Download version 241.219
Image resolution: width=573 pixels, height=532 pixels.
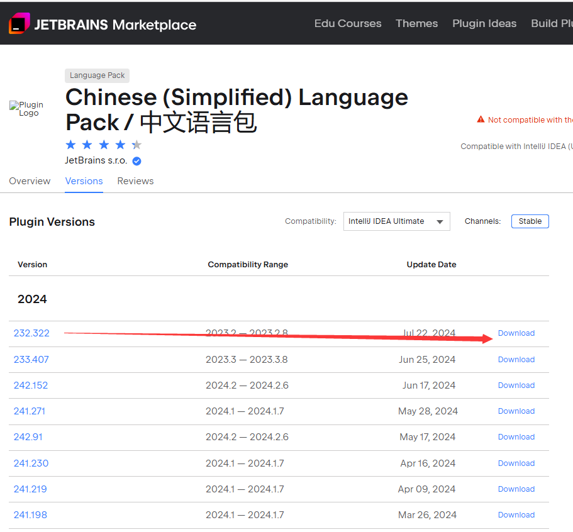tap(516, 489)
